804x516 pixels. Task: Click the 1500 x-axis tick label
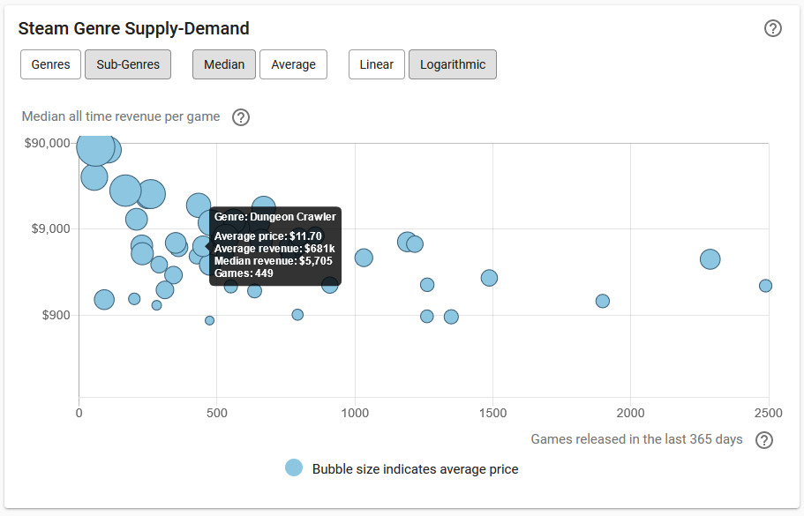point(492,413)
